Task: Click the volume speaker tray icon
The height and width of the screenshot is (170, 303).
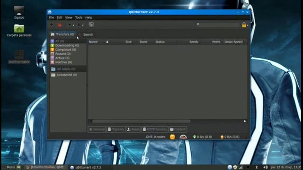Action: pos(266,167)
